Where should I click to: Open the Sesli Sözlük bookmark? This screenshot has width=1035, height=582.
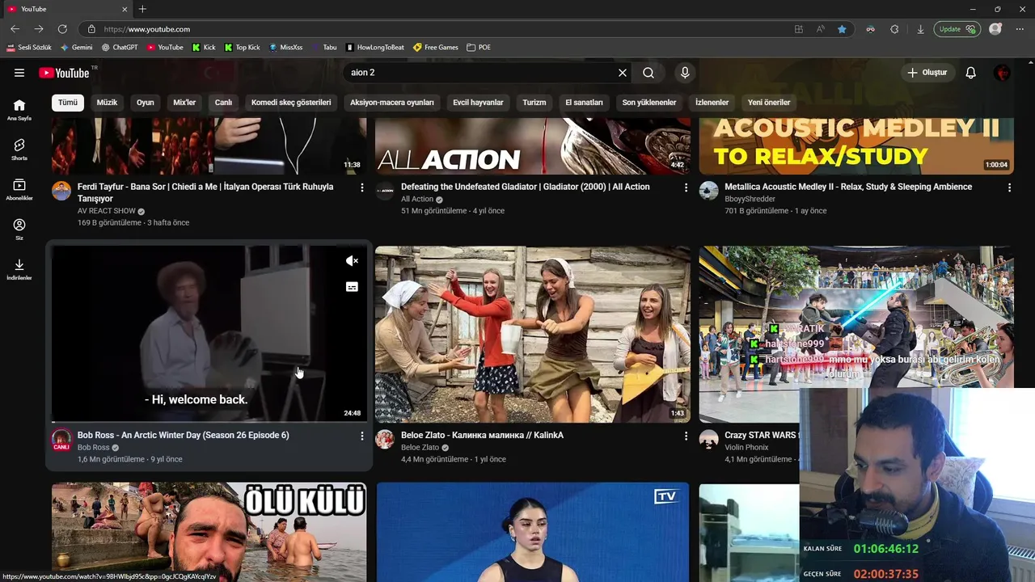click(28, 48)
